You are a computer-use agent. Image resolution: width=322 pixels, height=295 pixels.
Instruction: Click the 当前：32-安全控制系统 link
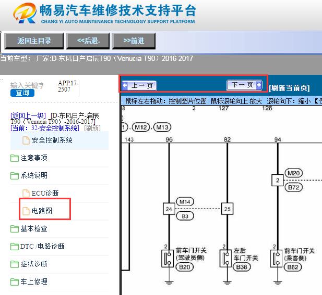pos(45,128)
